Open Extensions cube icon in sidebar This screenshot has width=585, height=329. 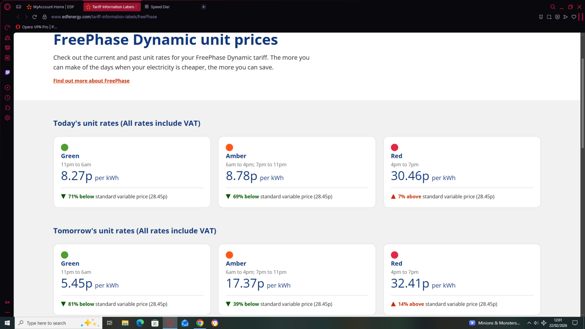7,108
